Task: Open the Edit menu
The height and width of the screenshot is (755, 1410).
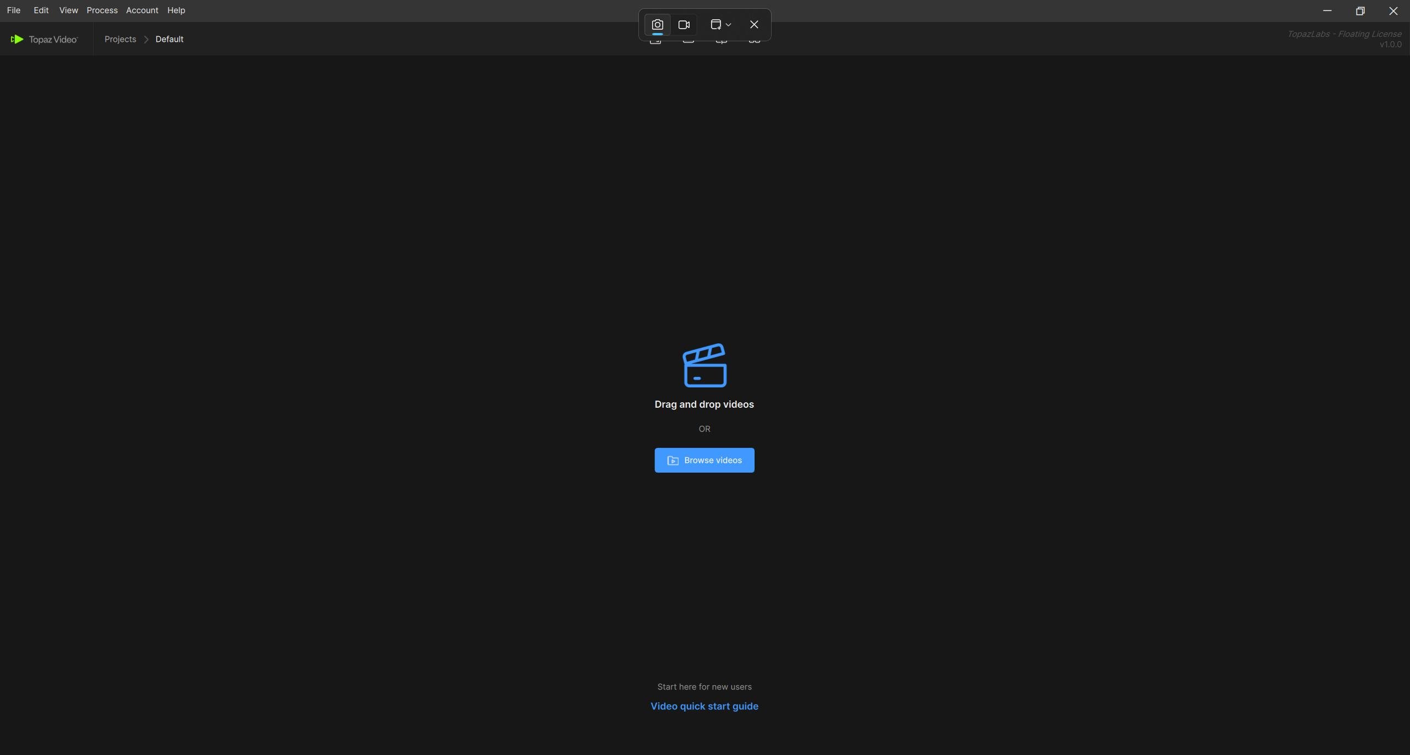Action: [41, 10]
